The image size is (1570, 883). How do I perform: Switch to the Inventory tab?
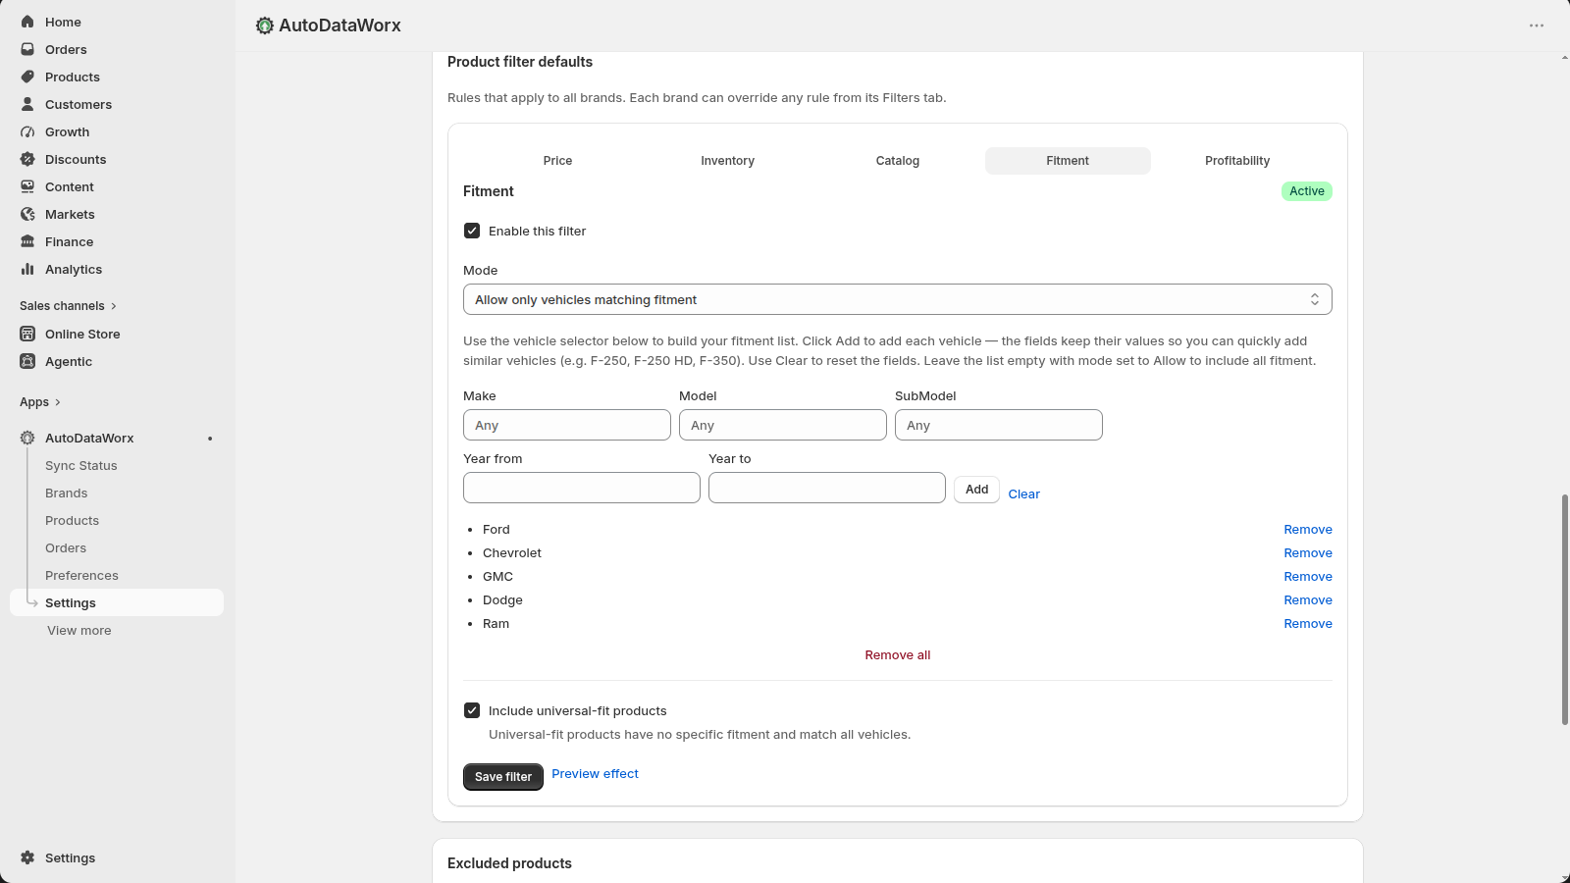click(727, 161)
